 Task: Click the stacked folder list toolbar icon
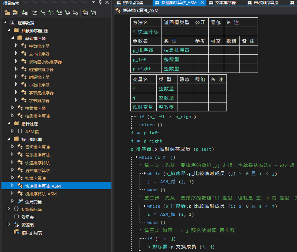pos(15,13)
